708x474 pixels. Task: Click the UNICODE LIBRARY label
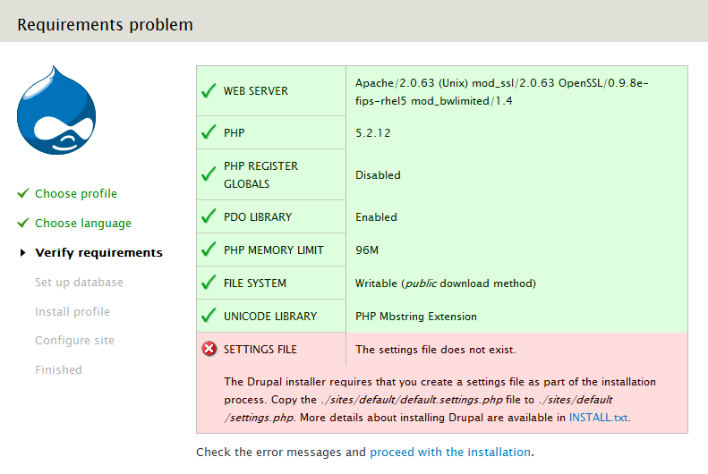pos(270,317)
